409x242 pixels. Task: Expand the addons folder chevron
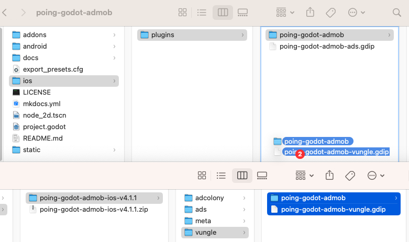pyautogui.click(x=114, y=35)
